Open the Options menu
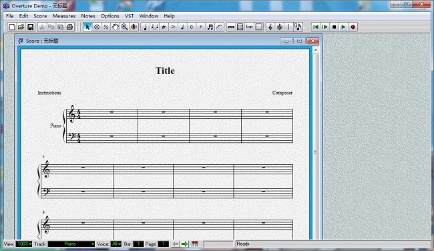Screen dimensions: 434x251 coord(110,16)
